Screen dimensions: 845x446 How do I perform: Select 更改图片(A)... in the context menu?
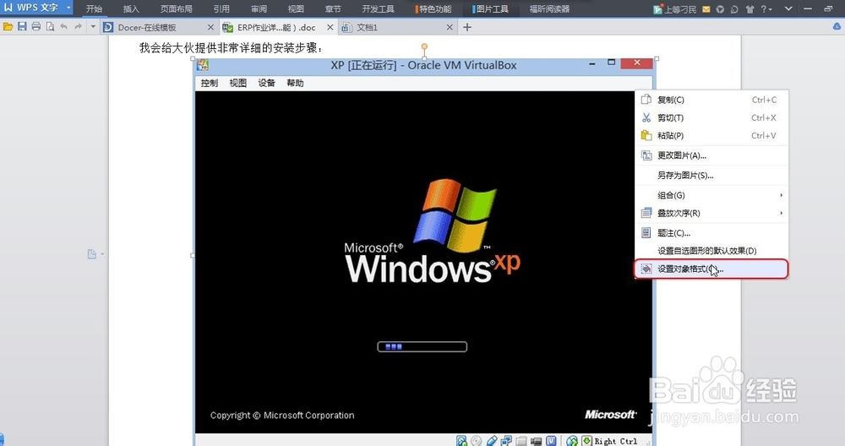711,155
